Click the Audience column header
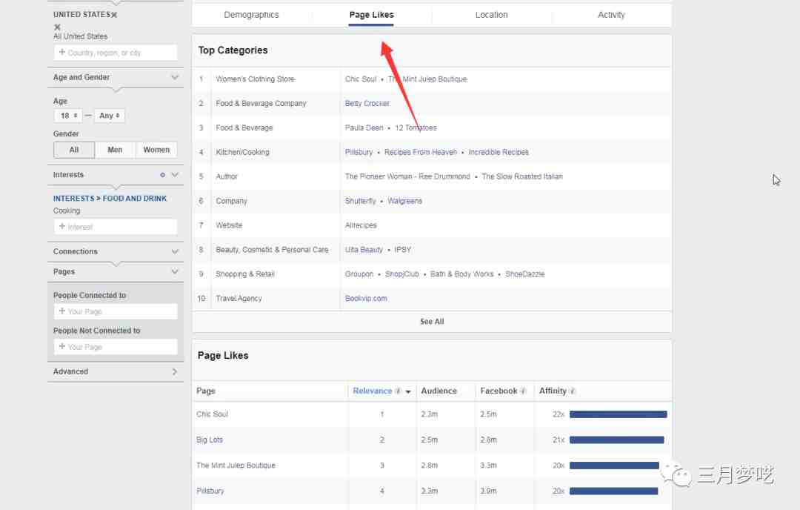The width and height of the screenshot is (800, 510). 439,391
